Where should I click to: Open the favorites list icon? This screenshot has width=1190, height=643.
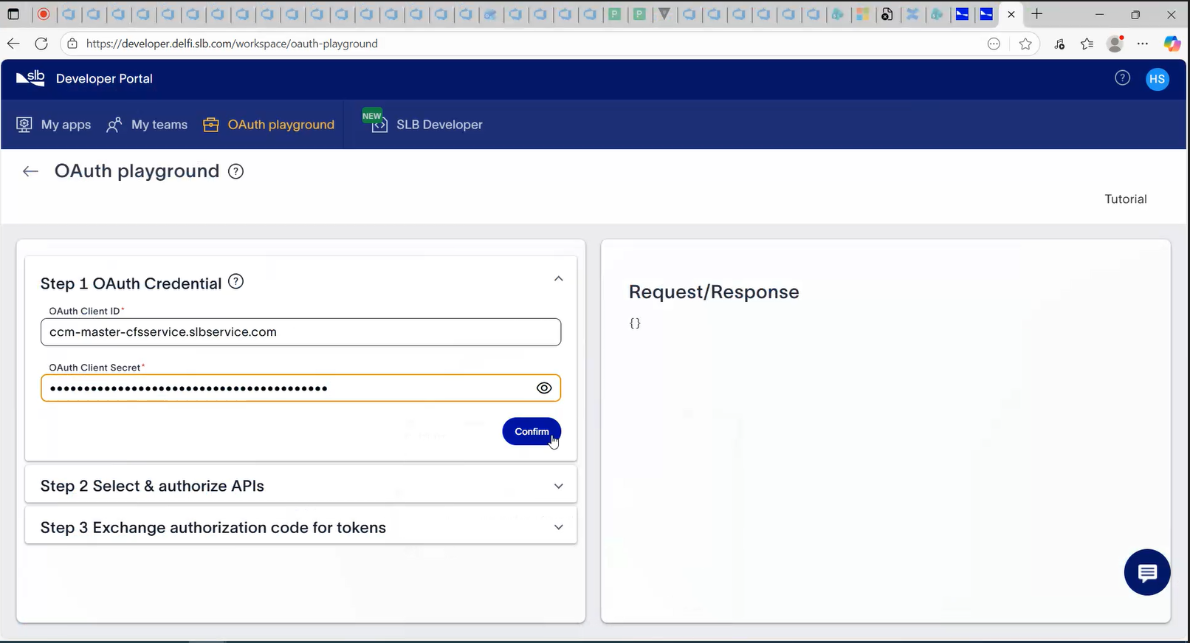click(x=1087, y=44)
